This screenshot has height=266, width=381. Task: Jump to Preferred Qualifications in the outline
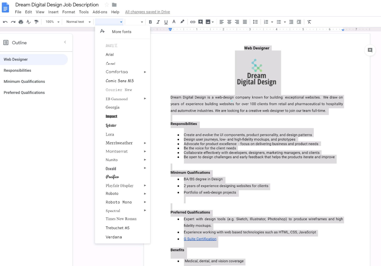point(24,92)
